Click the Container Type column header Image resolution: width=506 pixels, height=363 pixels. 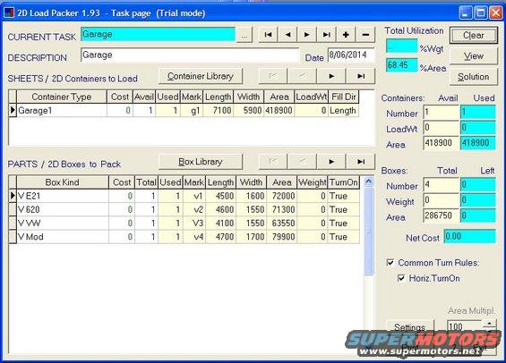[61, 97]
